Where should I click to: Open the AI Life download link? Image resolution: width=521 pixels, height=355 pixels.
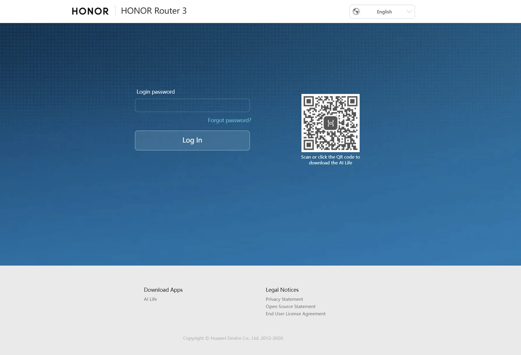tap(150, 299)
